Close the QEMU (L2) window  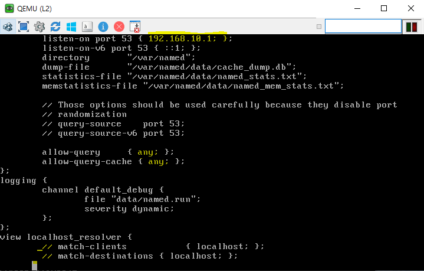click(x=411, y=8)
